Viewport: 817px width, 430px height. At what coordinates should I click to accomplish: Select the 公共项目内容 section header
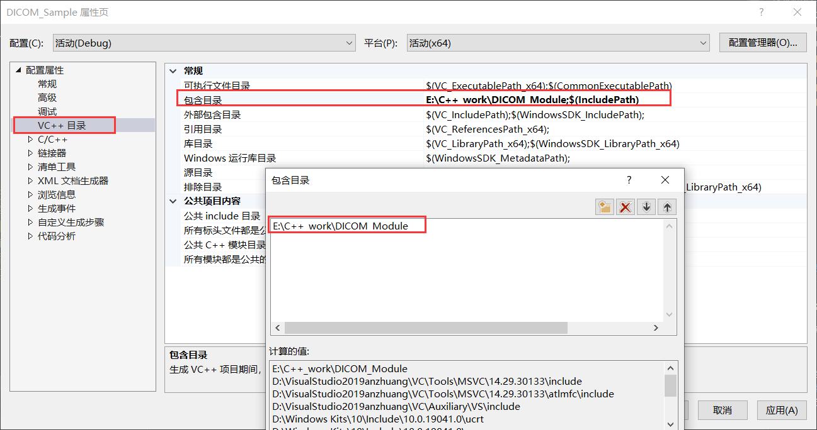pyautogui.click(x=212, y=201)
